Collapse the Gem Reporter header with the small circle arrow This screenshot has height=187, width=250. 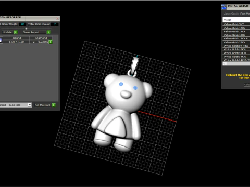point(26,28)
